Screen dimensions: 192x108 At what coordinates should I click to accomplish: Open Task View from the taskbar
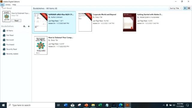(58, 105)
